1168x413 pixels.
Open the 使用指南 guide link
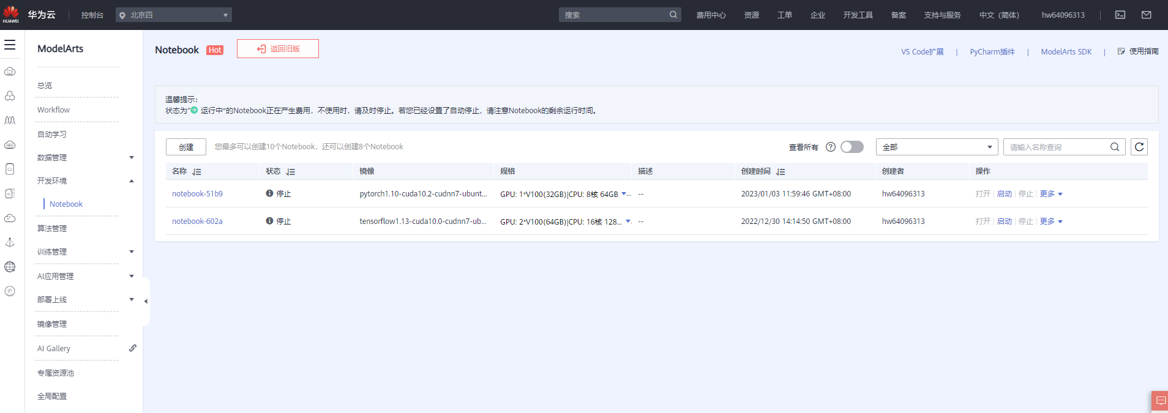click(x=1138, y=51)
